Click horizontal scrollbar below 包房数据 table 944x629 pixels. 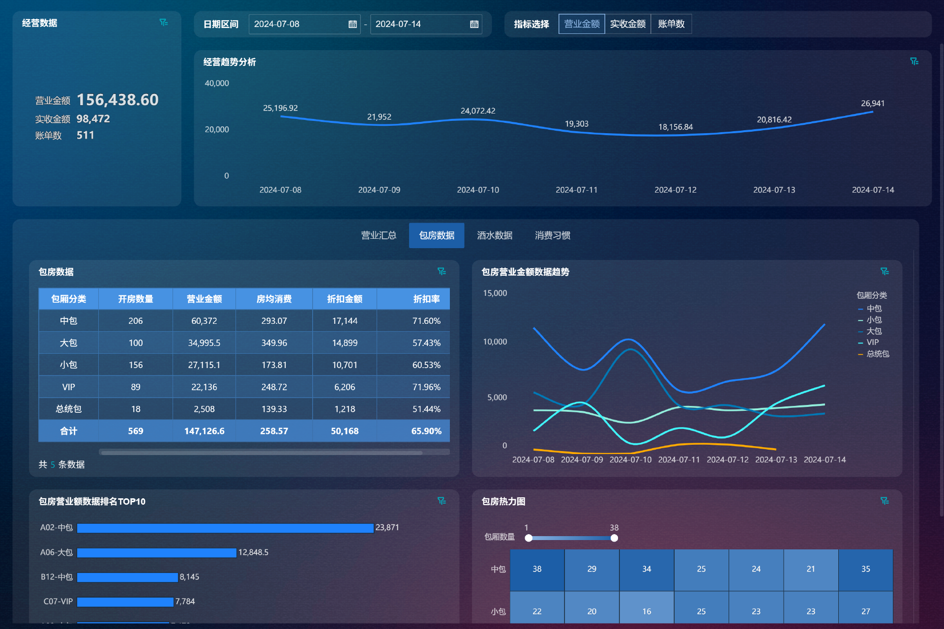point(261,453)
